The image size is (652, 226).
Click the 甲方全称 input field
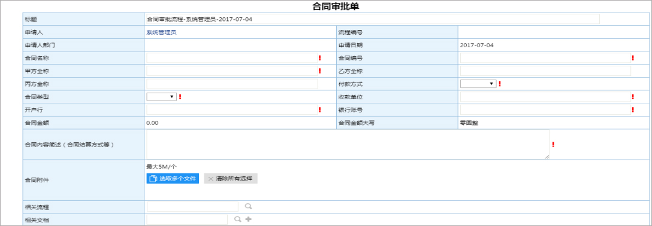pyautogui.click(x=232, y=71)
